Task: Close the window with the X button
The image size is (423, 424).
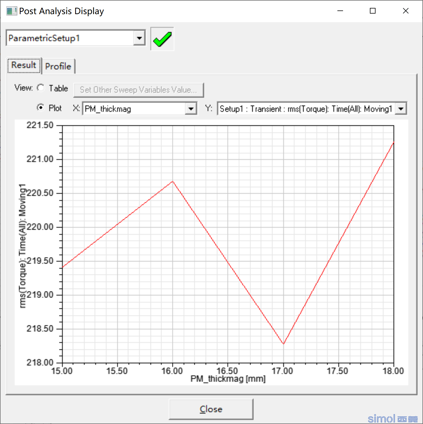Action: [x=405, y=11]
